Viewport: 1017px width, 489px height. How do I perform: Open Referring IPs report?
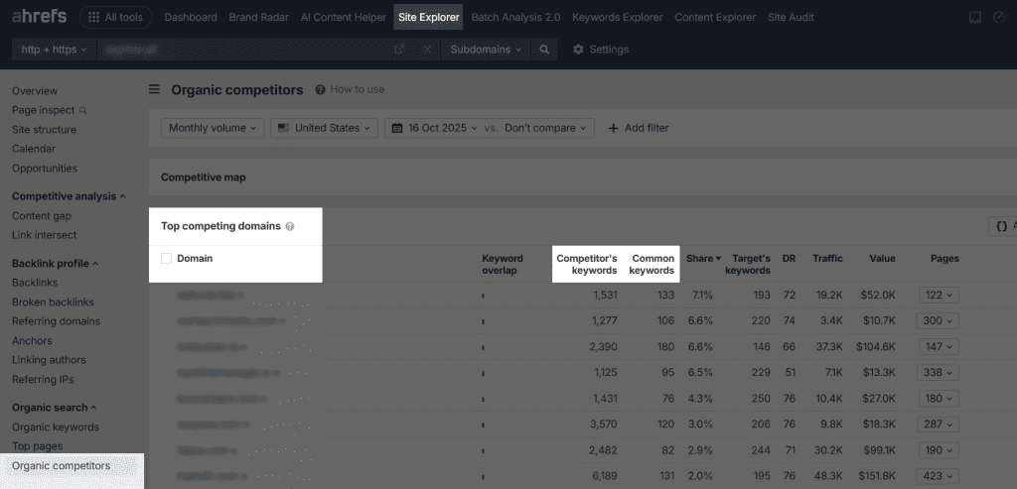43,380
